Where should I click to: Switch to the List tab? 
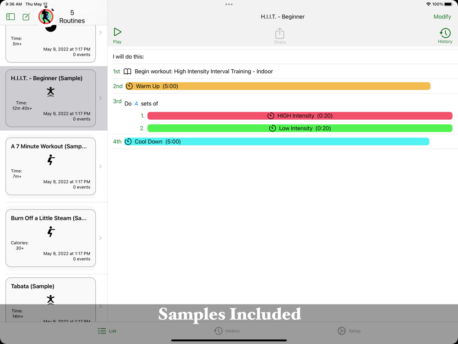pos(107,331)
